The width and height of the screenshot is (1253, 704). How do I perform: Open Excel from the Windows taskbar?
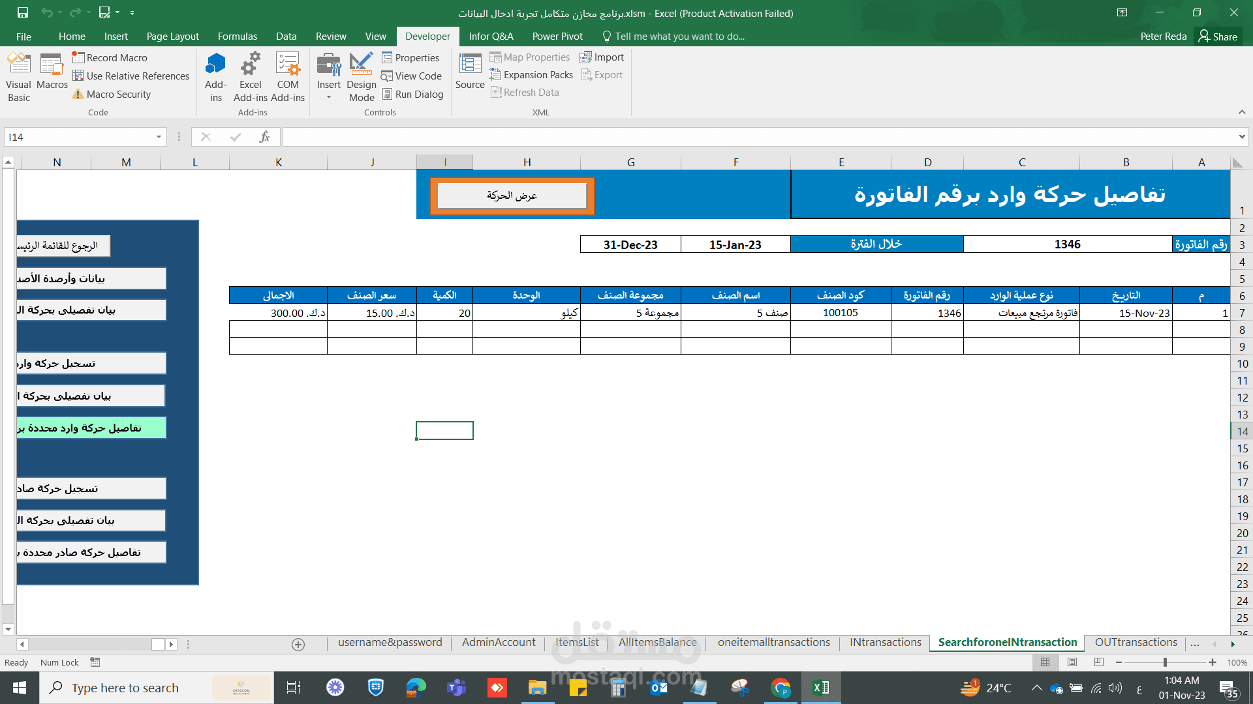point(820,688)
